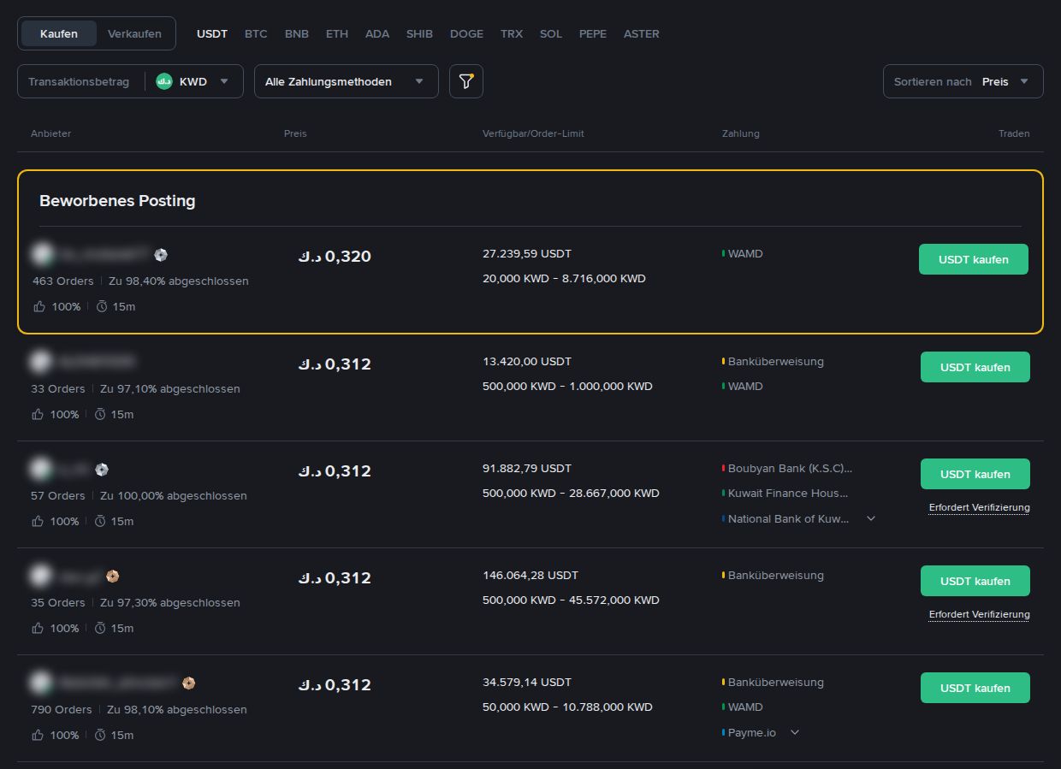The height and width of the screenshot is (769, 1061).
Task: Click USDT kaufen for 34.579,14 USDT offer
Action: 975,688
